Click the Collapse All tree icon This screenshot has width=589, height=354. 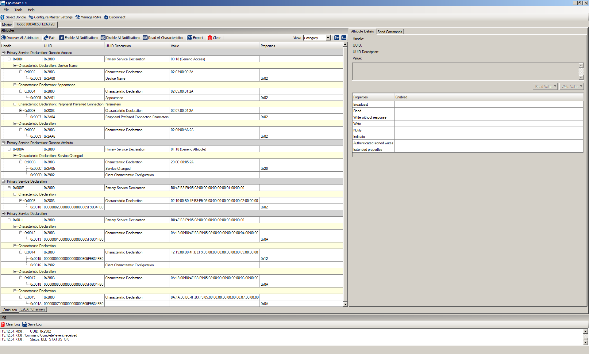click(344, 38)
